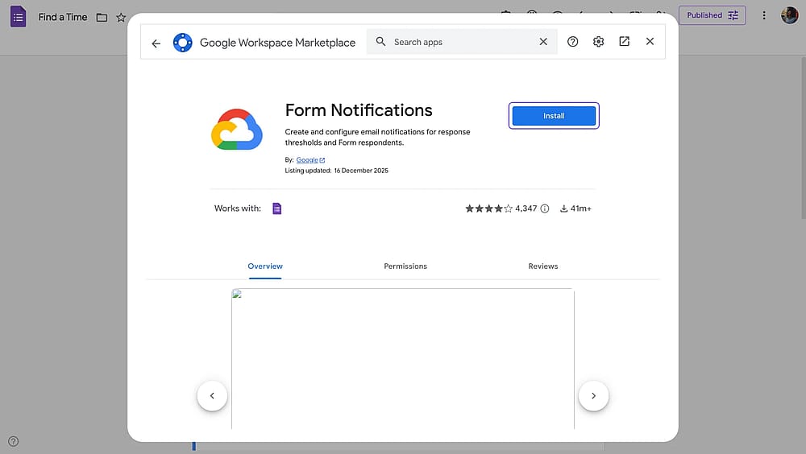The image size is (806, 454).
Task: Click the Google Forms works-with icon
Action: tap(277, 208)
